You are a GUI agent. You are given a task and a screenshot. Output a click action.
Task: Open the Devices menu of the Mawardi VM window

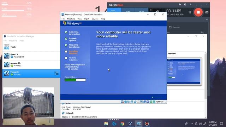[95, 19]
